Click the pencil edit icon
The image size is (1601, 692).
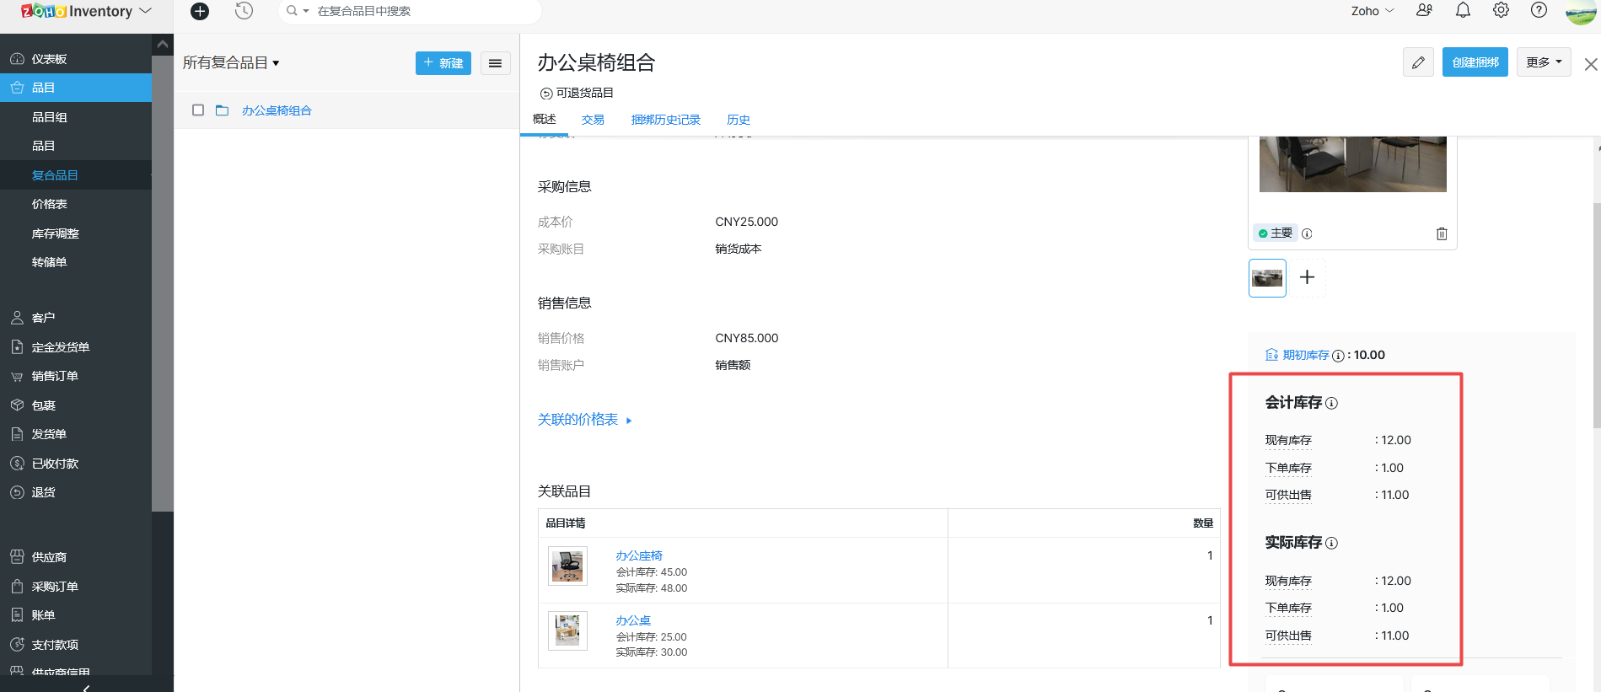click(1418, 62)
